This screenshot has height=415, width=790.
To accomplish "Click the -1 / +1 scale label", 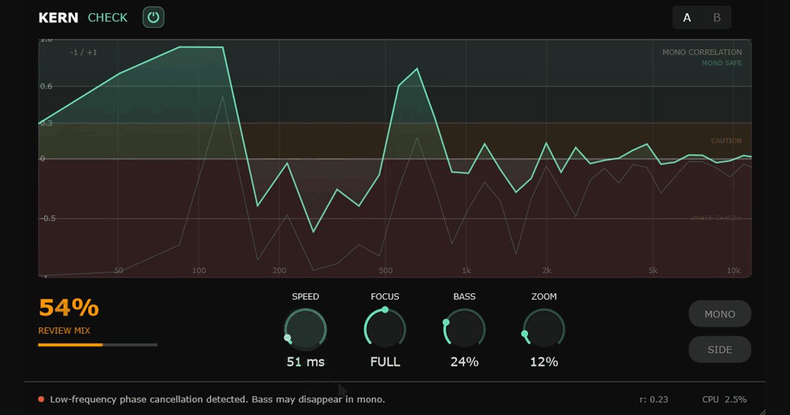I will [84, 51].
